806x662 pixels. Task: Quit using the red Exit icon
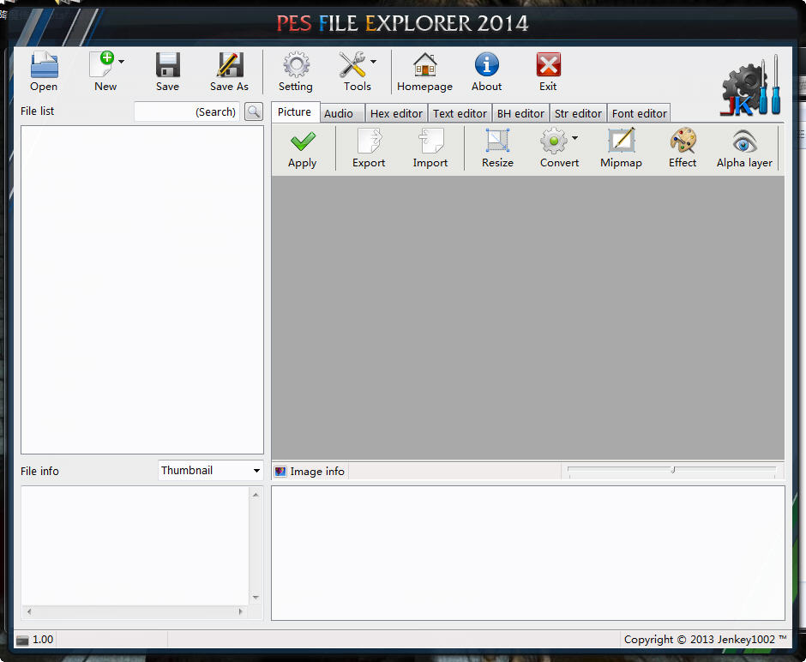click(x=549, y=65)
